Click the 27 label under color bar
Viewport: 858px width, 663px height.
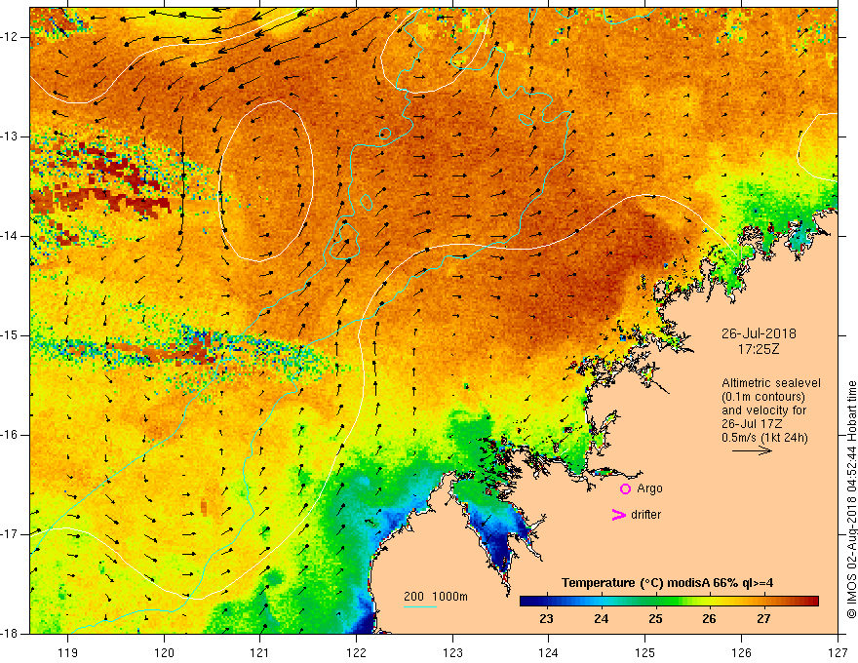click(x=763, y=619)
